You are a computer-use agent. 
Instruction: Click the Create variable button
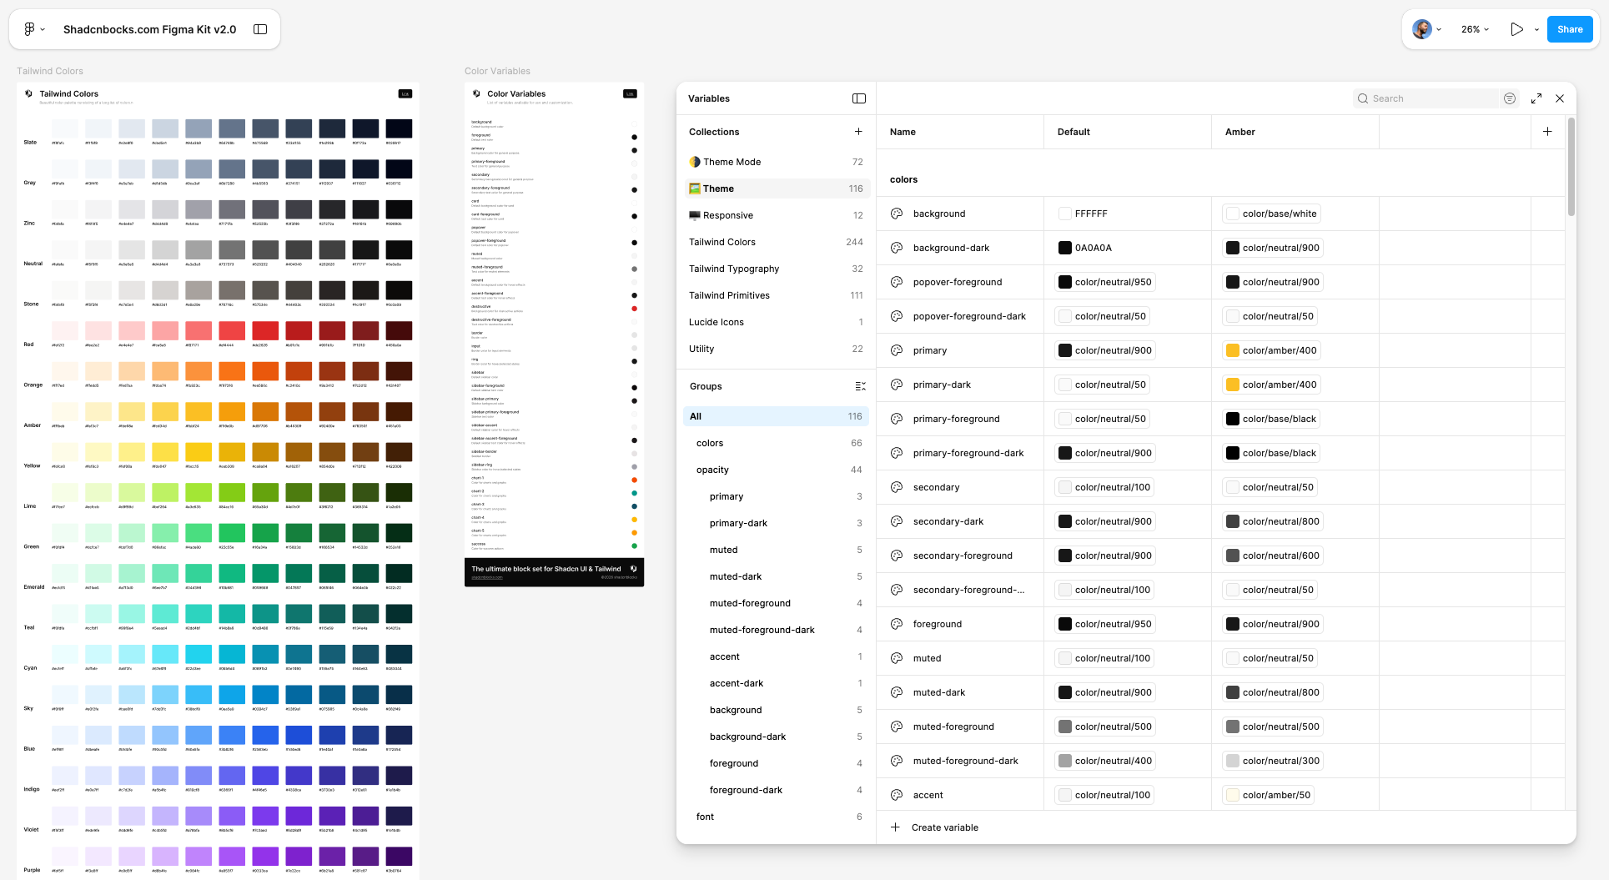(934, 827)
